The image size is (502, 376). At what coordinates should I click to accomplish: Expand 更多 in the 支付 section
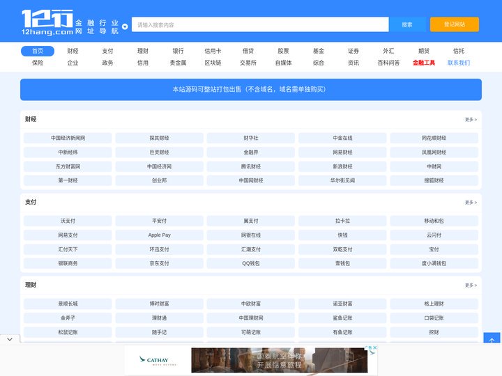(471, 203)
